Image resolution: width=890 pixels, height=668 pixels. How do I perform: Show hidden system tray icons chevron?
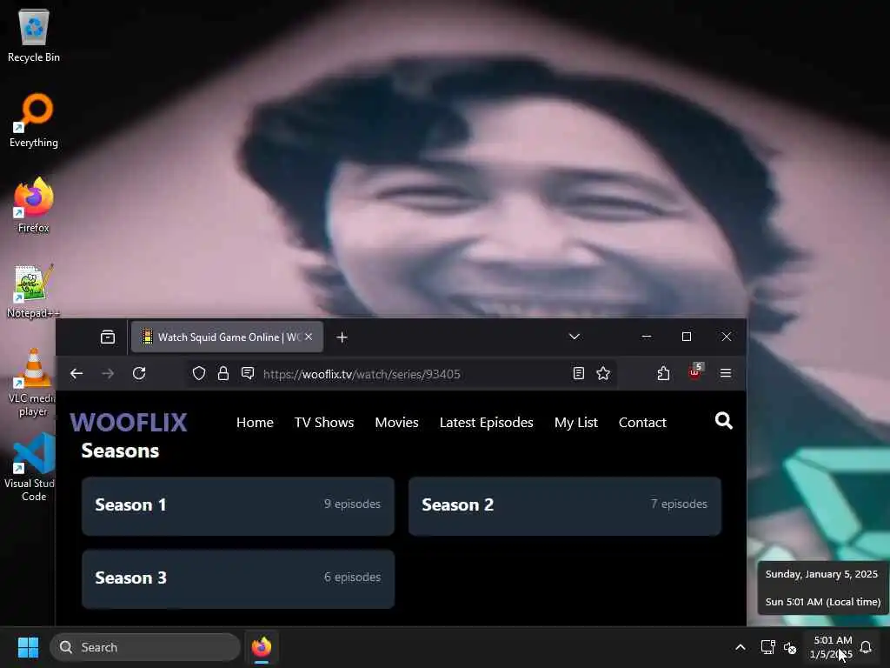pos(741,647)
